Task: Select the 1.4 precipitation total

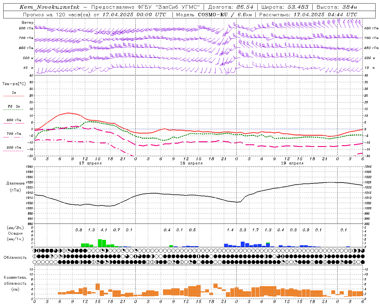Action: click(x=230, y=230)
